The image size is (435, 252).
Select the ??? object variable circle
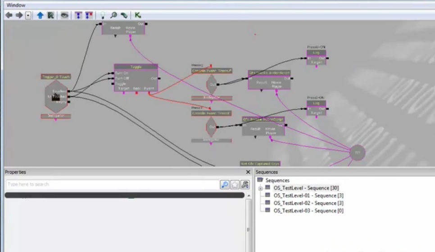[x=358, y=153]
